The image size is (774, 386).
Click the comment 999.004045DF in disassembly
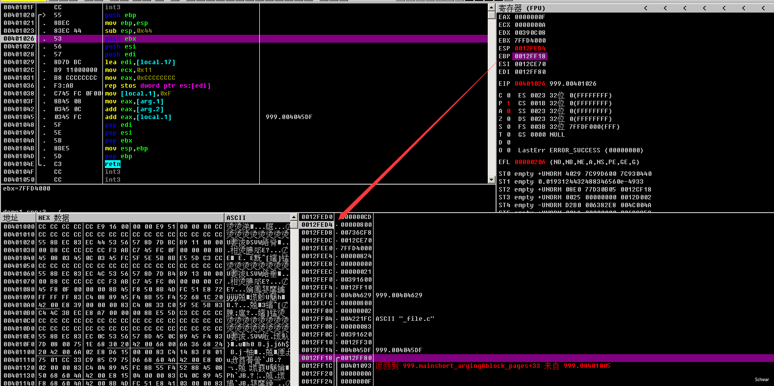[x=289, y=117]
